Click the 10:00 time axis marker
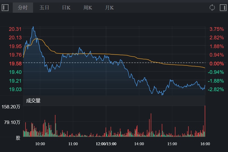The width and height of the screenshot is (228, 152). tap(40, 144)
